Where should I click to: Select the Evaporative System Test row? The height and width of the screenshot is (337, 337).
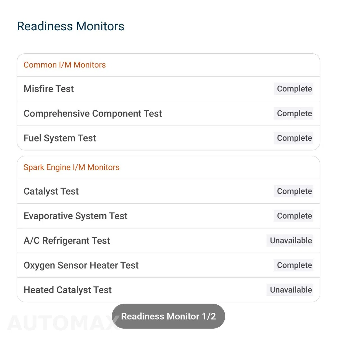point(168,216)
